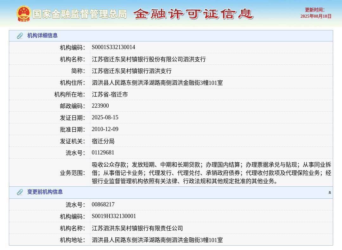Click the 业务范围 label
342x250 pixels.
[73, 173]
